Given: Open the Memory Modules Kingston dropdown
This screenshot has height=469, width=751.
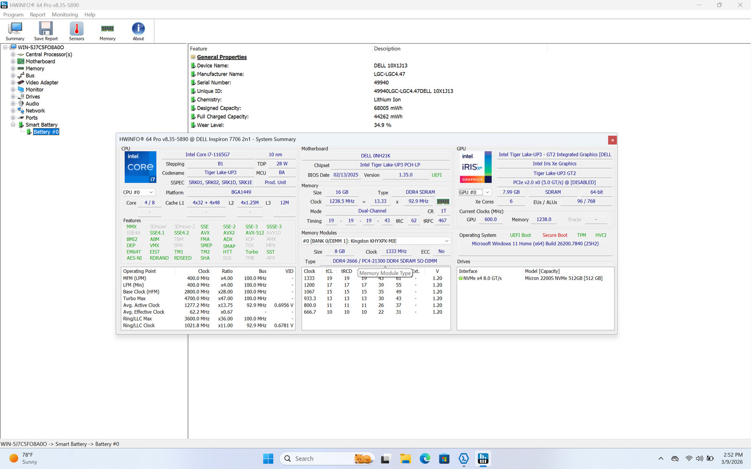Looking at the screenshot, I should click(x=376, y=241).
